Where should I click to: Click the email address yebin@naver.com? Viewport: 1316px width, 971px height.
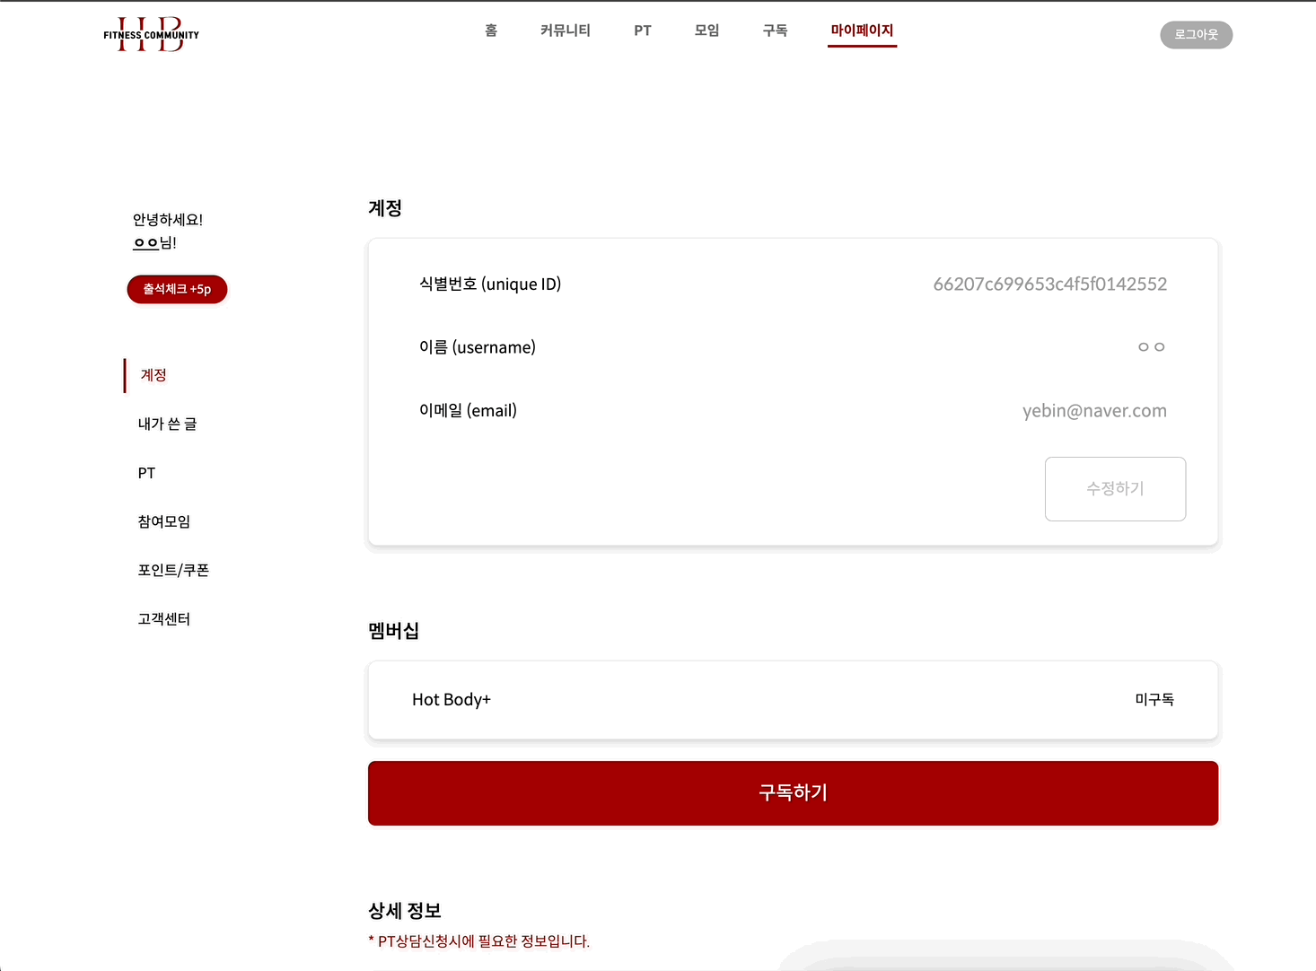(x=1094, y=411)
